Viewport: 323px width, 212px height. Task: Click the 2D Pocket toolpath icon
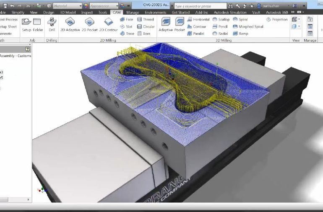tap(90, 24)
